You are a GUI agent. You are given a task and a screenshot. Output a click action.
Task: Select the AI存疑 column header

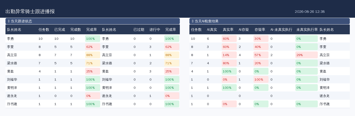coord(244,29)
